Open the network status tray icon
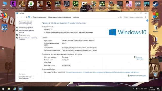This screenshot has height=91, width=162. pos(139,89)
